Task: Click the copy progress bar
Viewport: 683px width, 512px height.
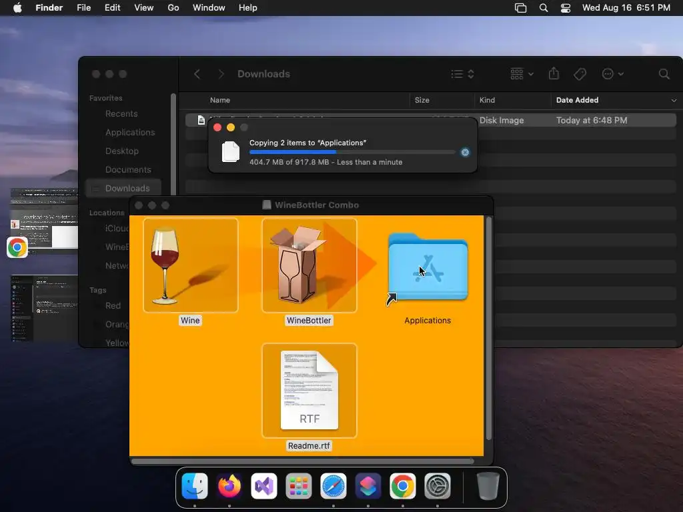Action: coord(352,153)
